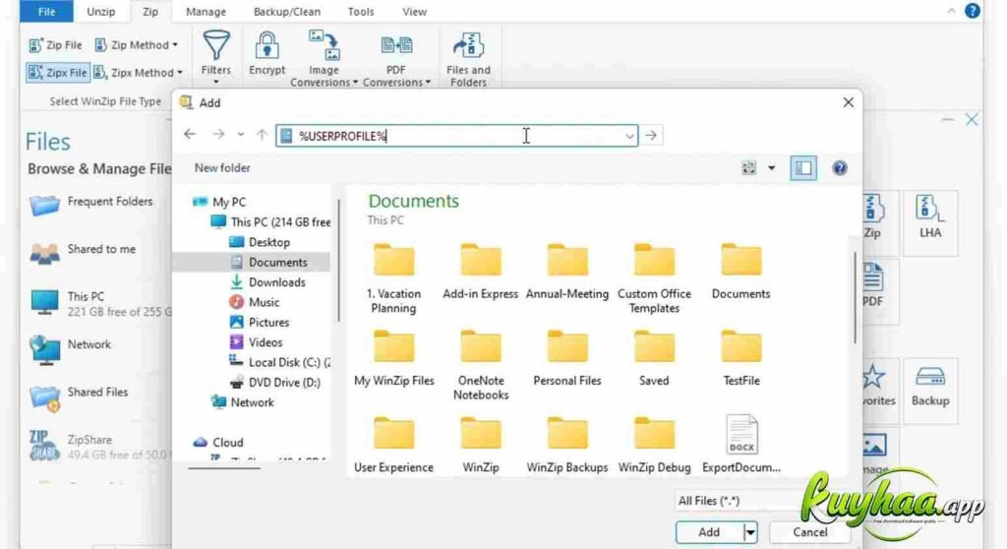1007x549 pixels.
Task: Switch to the Unzip tab
Action: pos(101,12)
